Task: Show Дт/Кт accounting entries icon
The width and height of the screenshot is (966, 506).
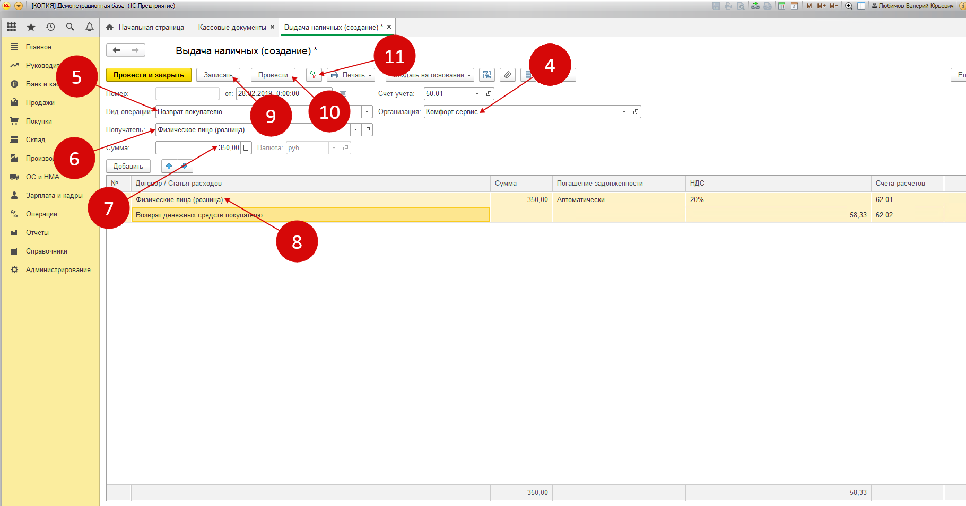Action: tap(314, 75)
